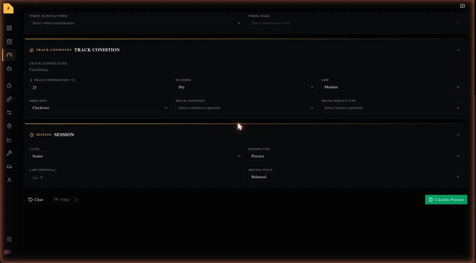Click the Laps optional input field
This screenshot has width=476, height=263.
[137, 178]
